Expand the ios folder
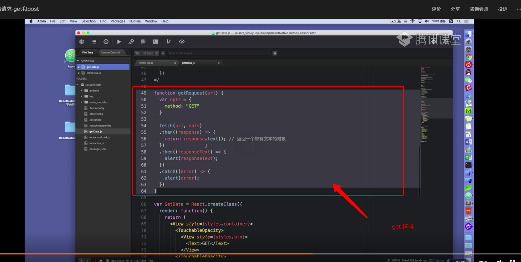This screenshot has width=521, height=262. click(x=81, y=96)
